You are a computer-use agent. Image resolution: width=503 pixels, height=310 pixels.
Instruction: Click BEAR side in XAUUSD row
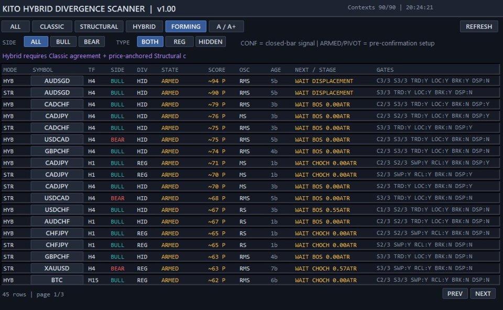pos(117,269)
